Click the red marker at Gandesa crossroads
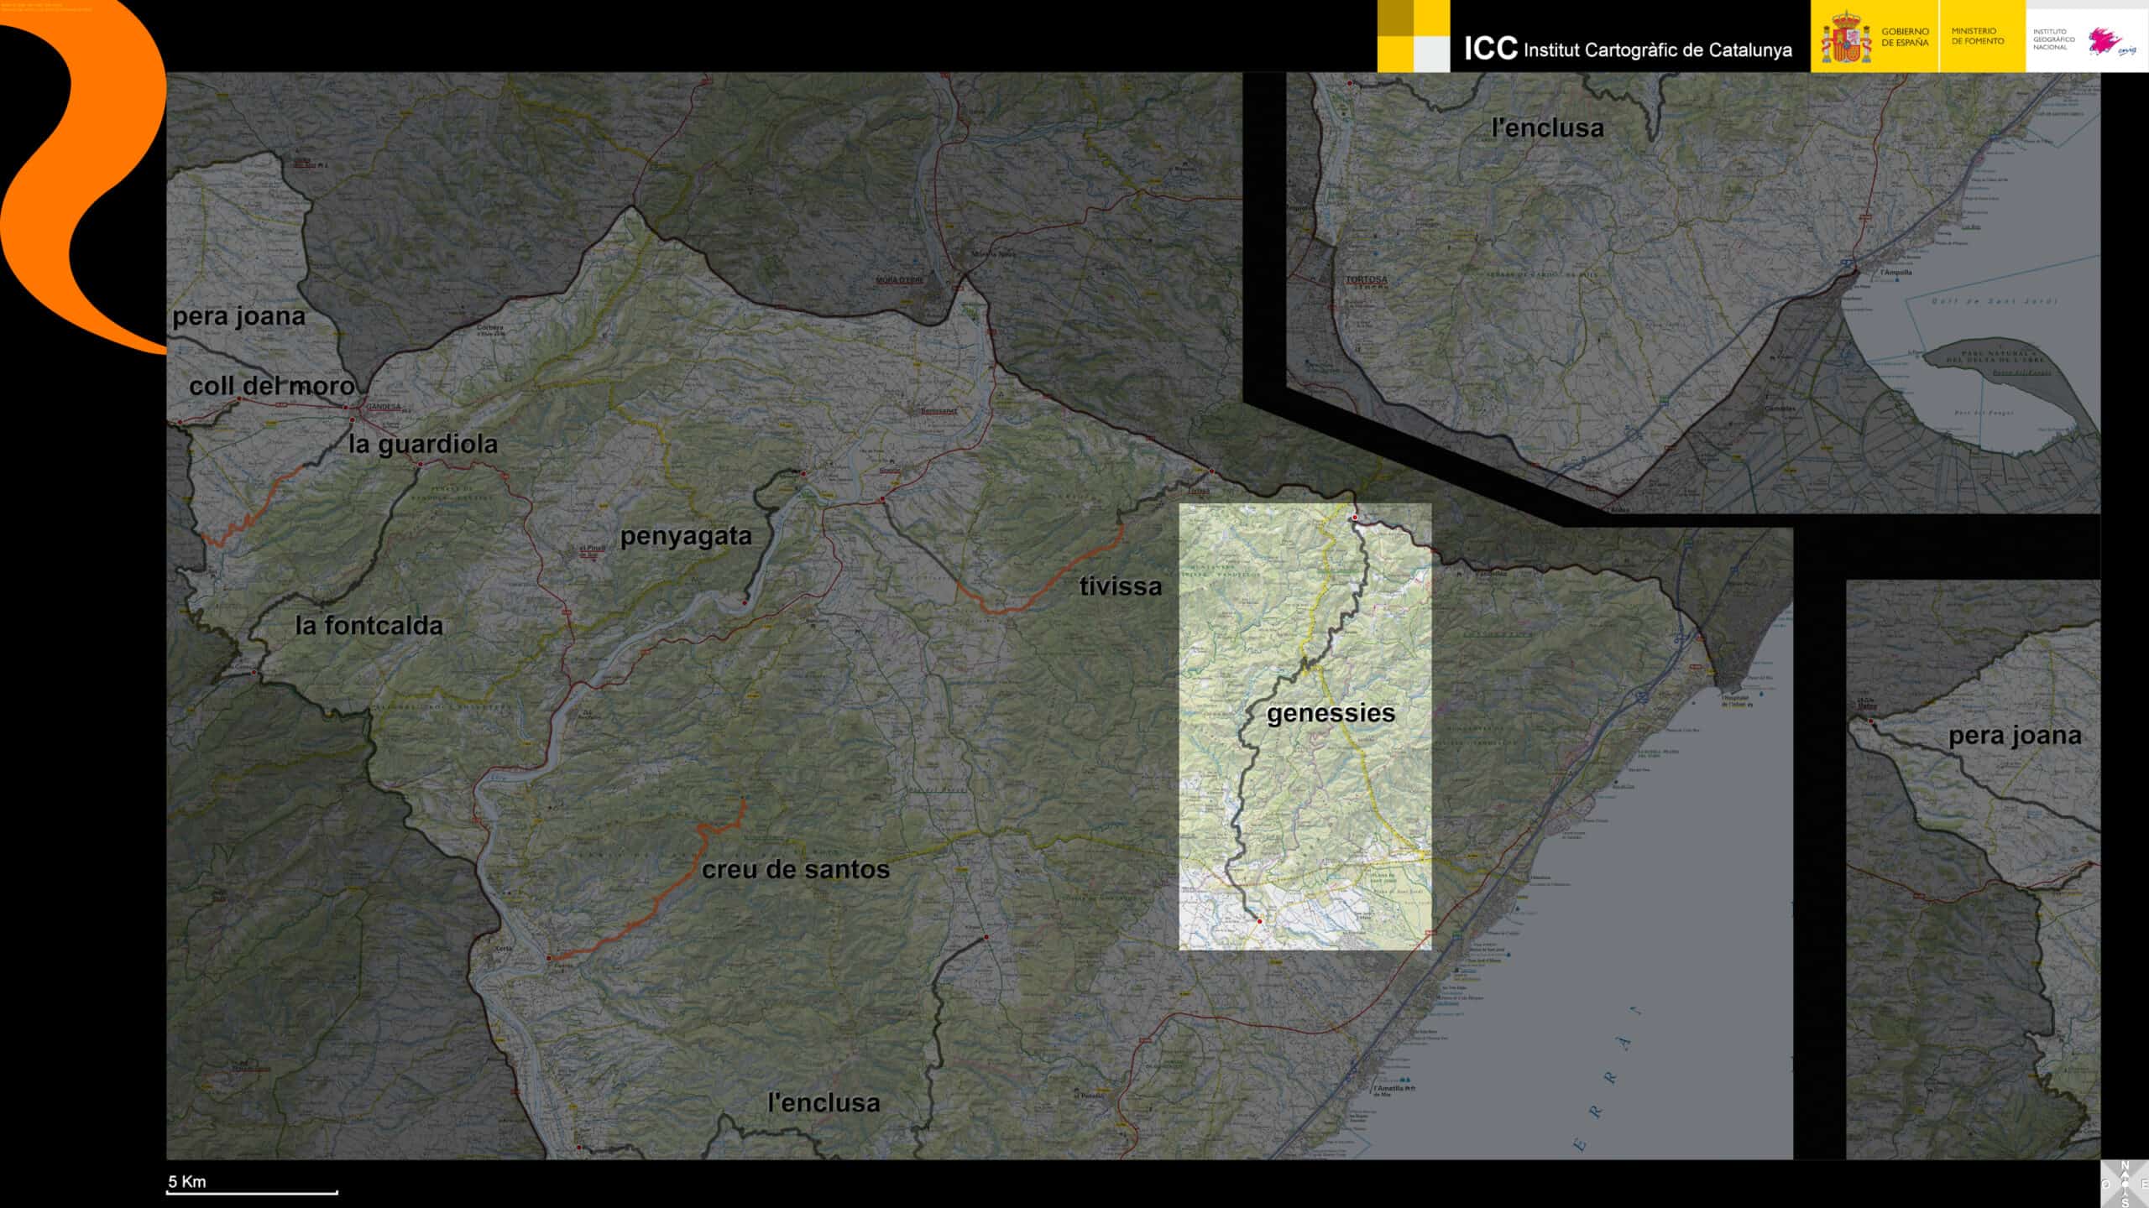Screen dimensions: 2149x1208 (348, 409)
